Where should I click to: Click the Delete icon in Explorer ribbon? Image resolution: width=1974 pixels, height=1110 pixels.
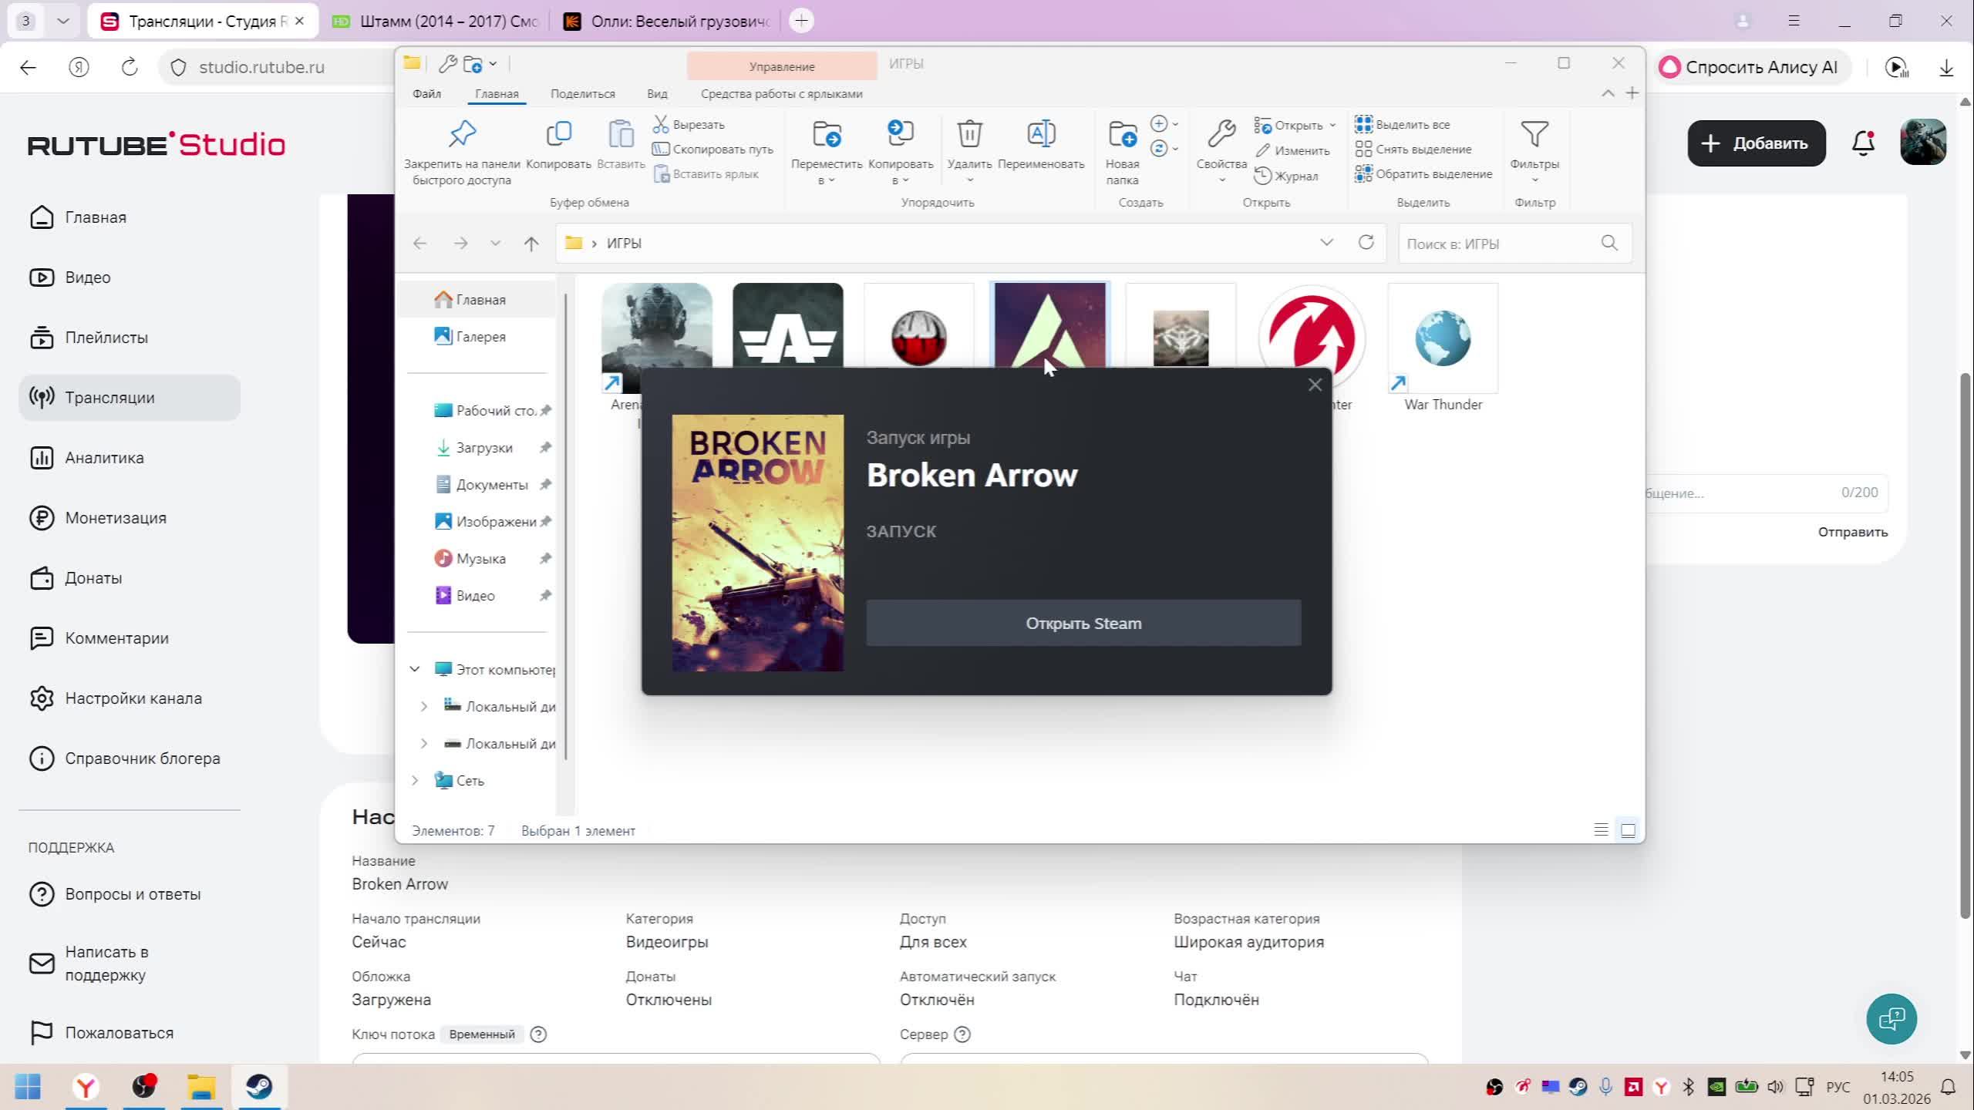coord(969,135)
